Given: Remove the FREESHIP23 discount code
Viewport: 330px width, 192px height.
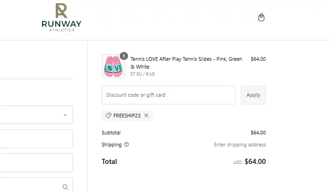Looking at the screenshot, I should (147, 116).
